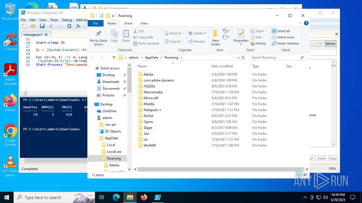This screenshot has width=362, height=203.
Task: Refresh the Roaming folder view
Action: pos(243,58)
